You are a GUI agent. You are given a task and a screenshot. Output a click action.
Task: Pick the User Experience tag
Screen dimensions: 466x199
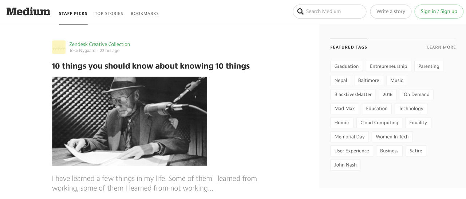[x=352, y=151]
